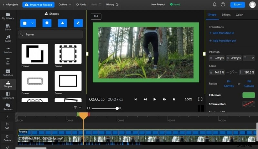Screen dimensions: 258x149
Task: Open the Options dropdown menu
Action: (65, 5)
